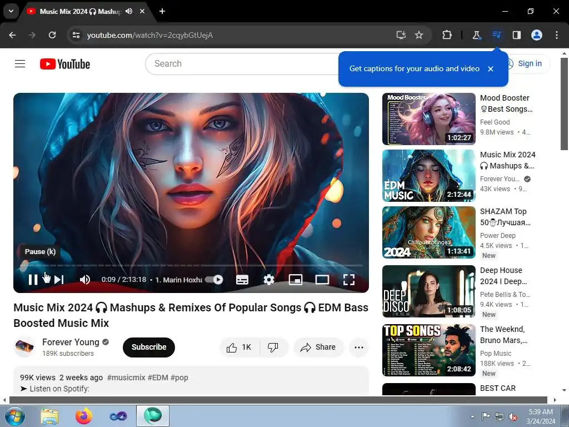This screenshot has width=569, height=427.
Task: Open TOP SONGS 2:08:42 thumbnail
Action: point(428,350)
